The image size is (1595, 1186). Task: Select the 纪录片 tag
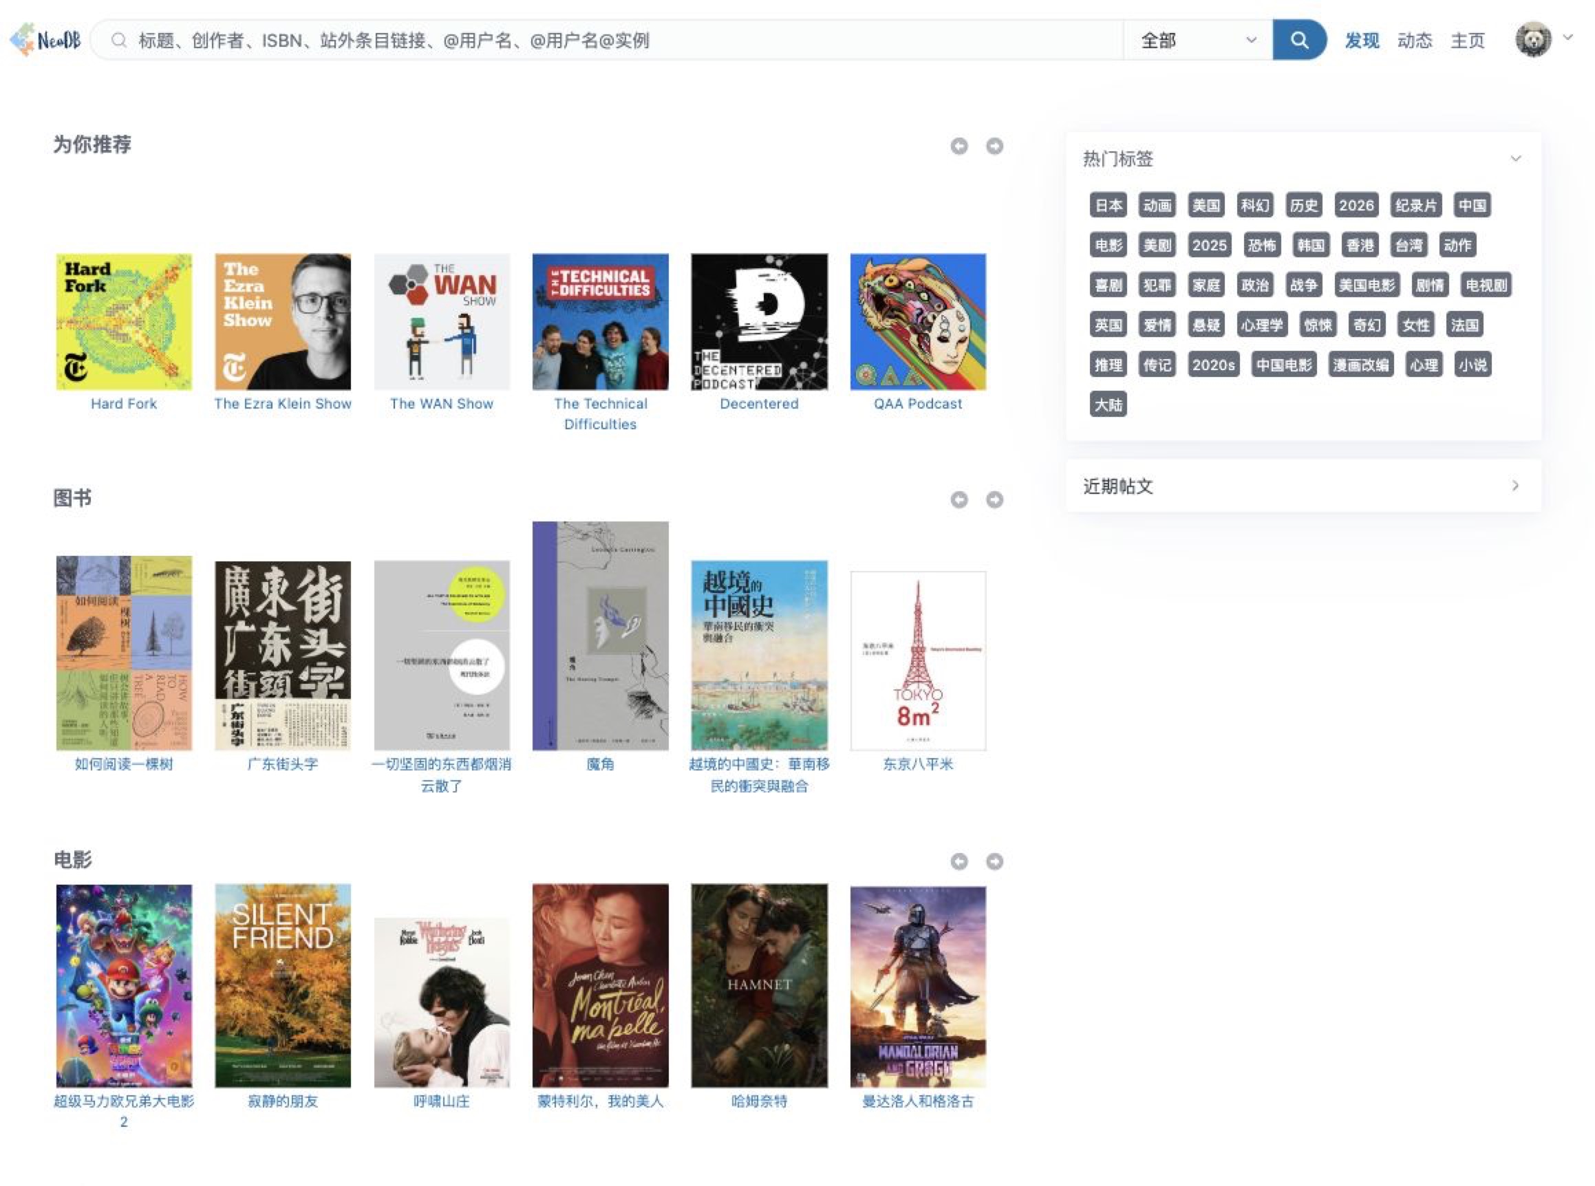[x=1415, y=205]
